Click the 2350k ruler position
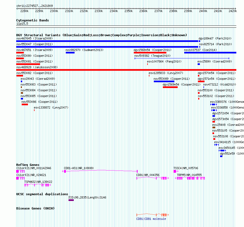The image size is (244, 227). click(129, 11)
